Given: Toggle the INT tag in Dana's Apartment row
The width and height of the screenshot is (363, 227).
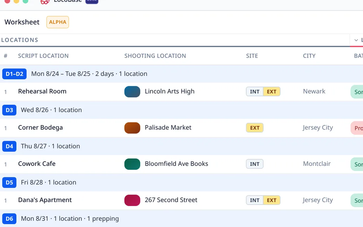Looking at the screenshot, I should (255, 200).
